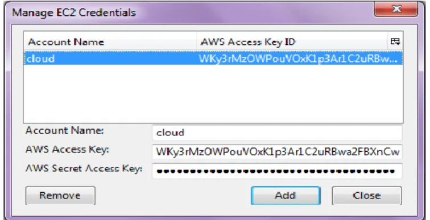Click the blank header area beside AWS Access Key ID

(x=341, y=41)
